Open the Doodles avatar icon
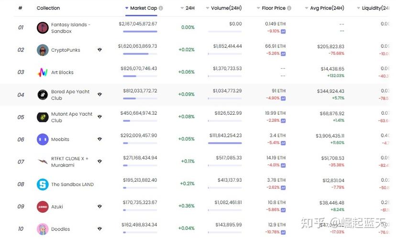 pyautogui.click(x=43, y=229)
